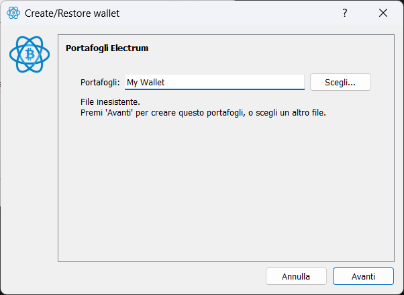Screen dimensions: 404x295
Task: Cancel wizard using the Annulla button
Action: pyautogui.click(x=296, y=276)
